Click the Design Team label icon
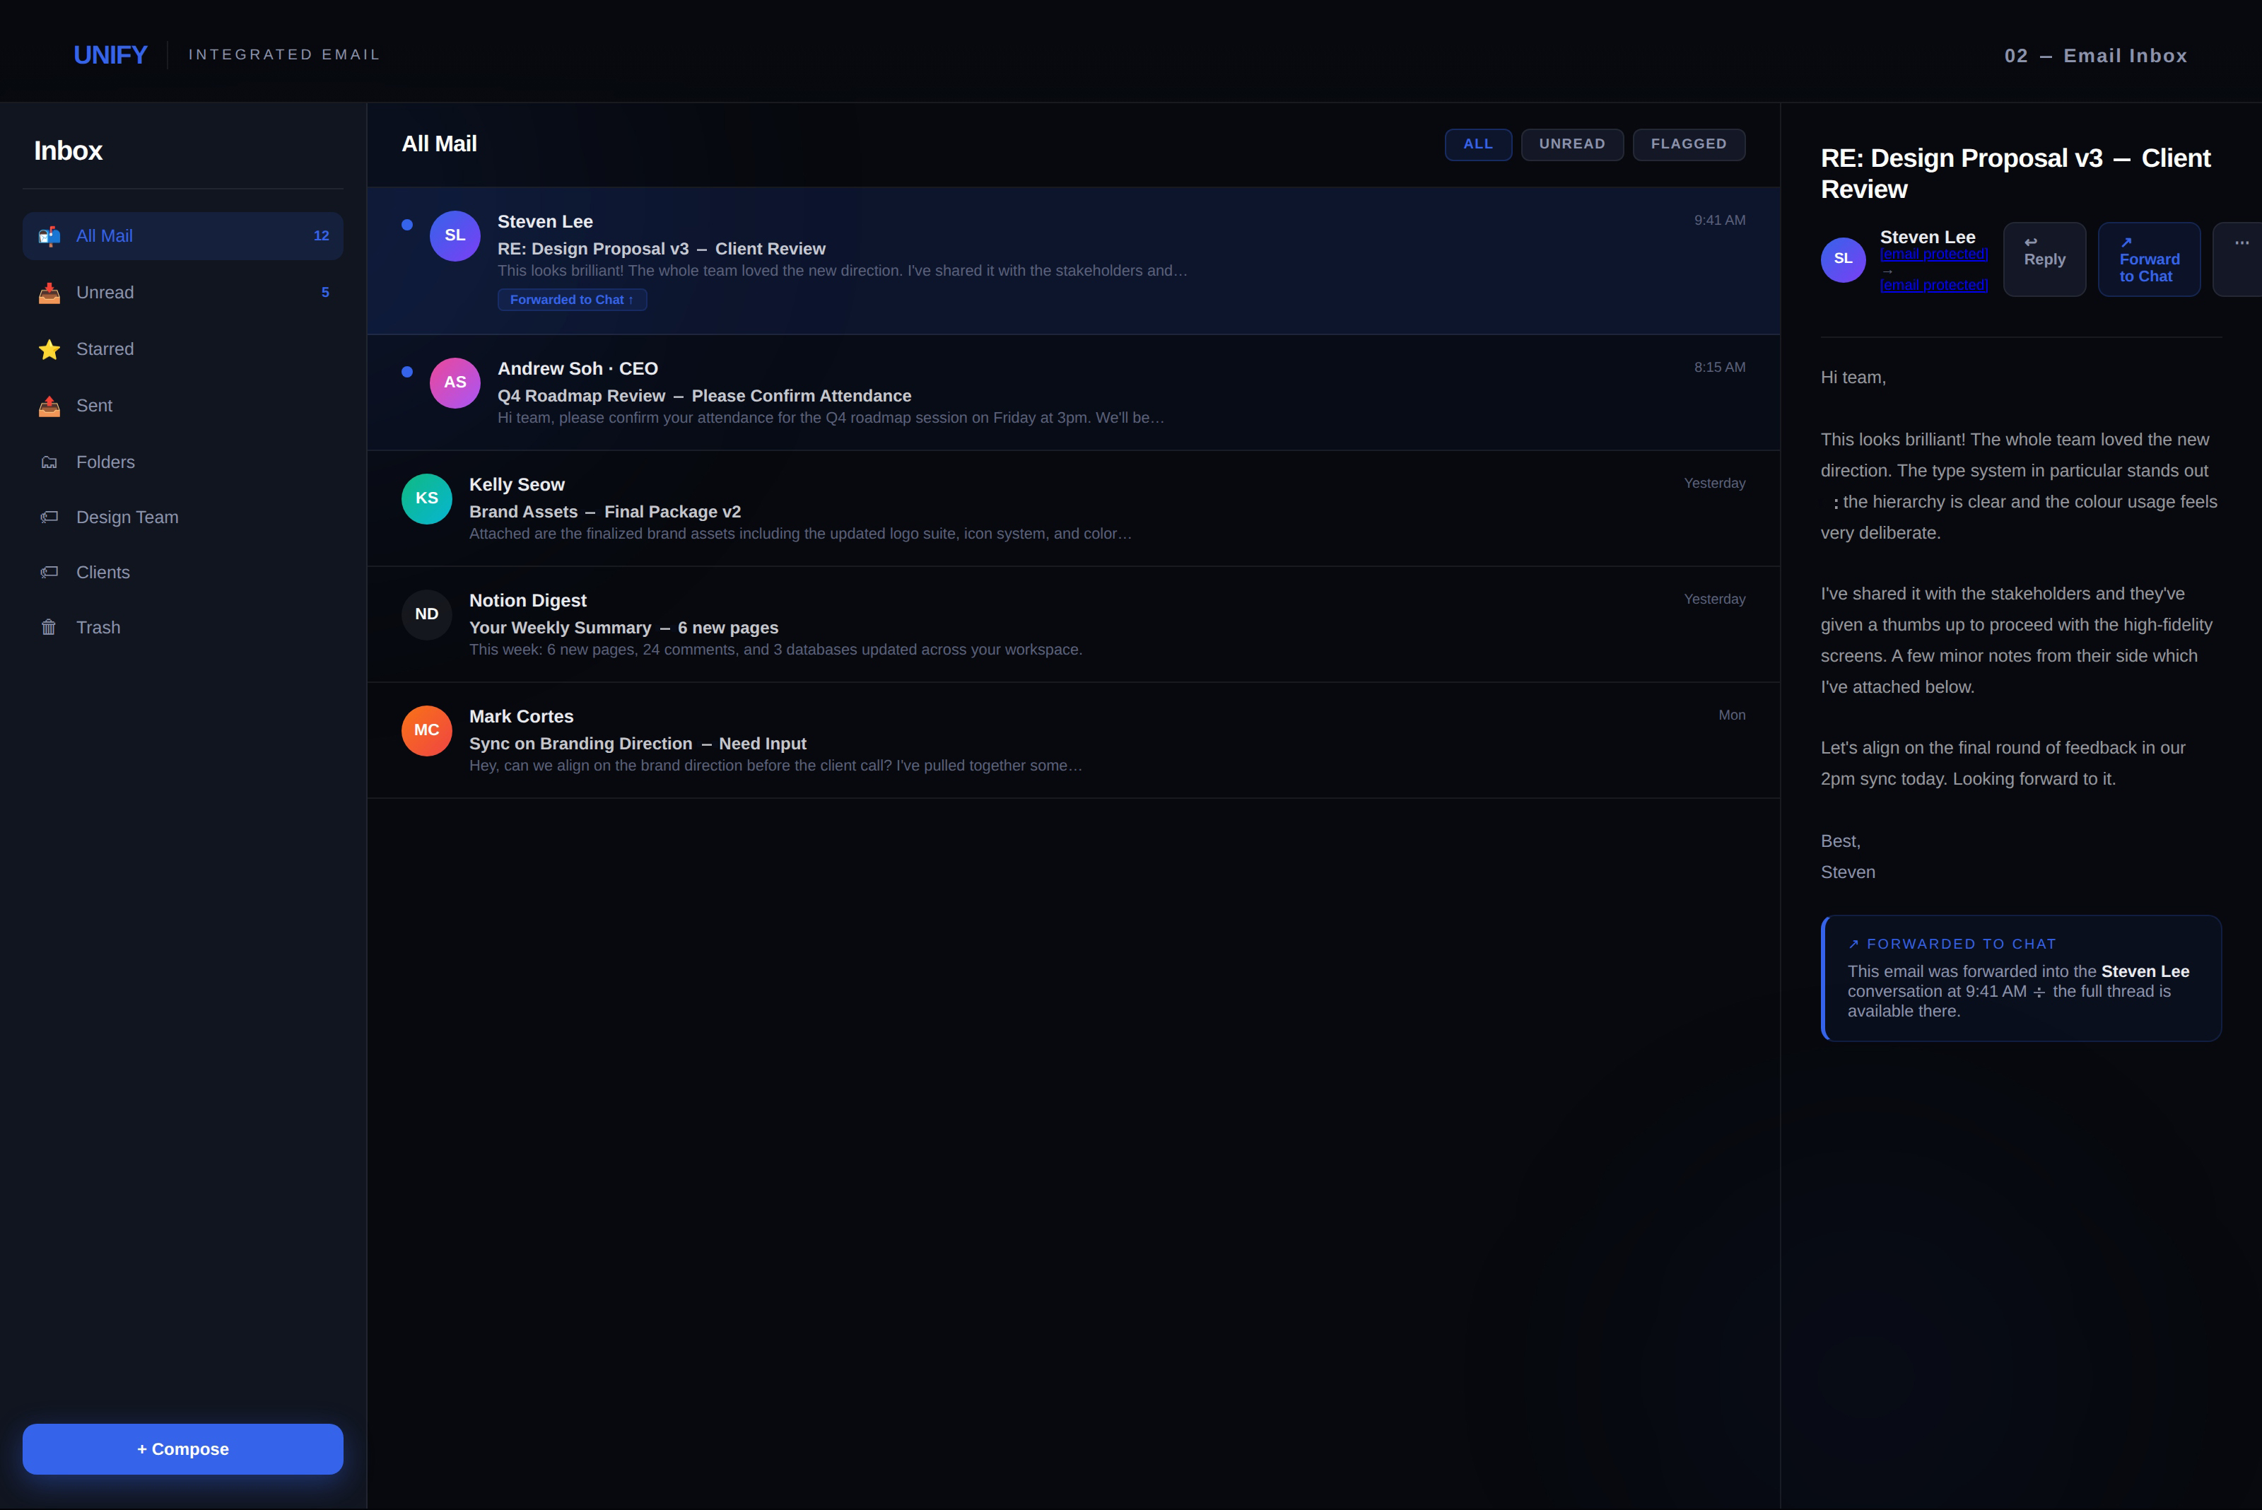The width and height of the screenshot is (2262, 1510). pyautogui.click(x=49, y=517)
